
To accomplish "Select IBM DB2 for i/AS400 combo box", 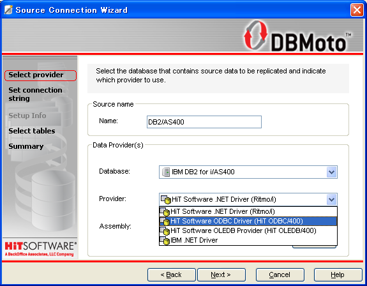I will click(248, 172).
